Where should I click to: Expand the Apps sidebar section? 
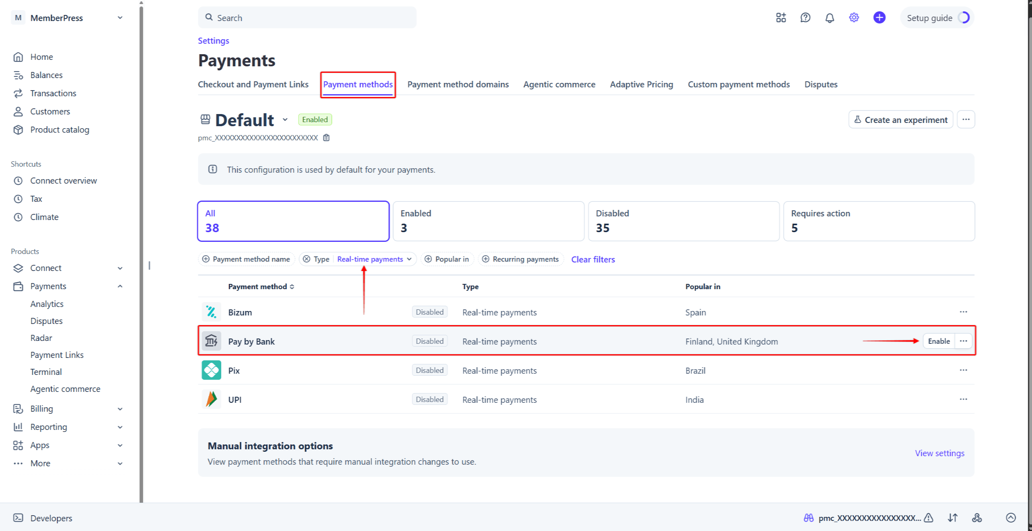coord(120,445)
